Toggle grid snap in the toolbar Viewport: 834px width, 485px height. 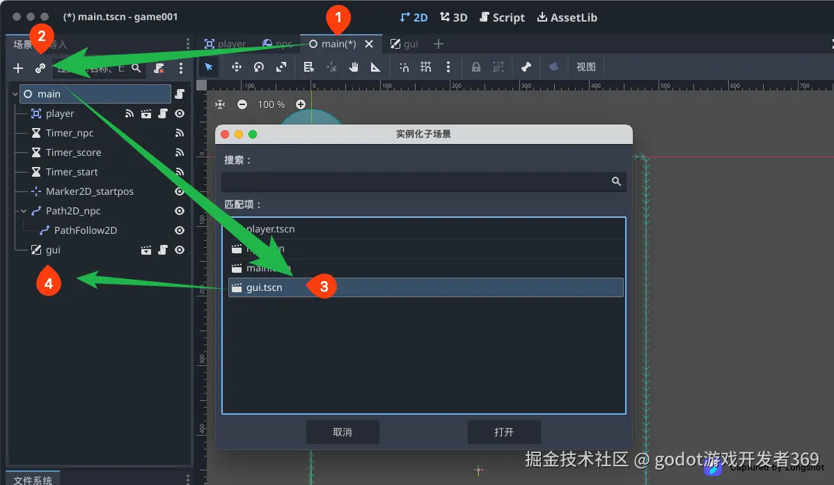pos(425,67)
